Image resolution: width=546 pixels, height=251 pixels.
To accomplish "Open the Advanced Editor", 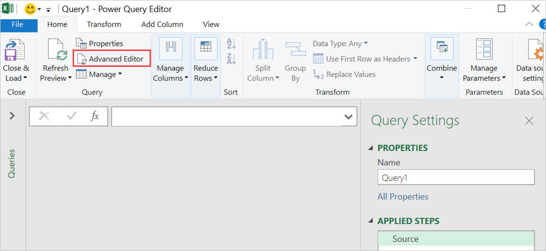I will (x=111, y=58).
